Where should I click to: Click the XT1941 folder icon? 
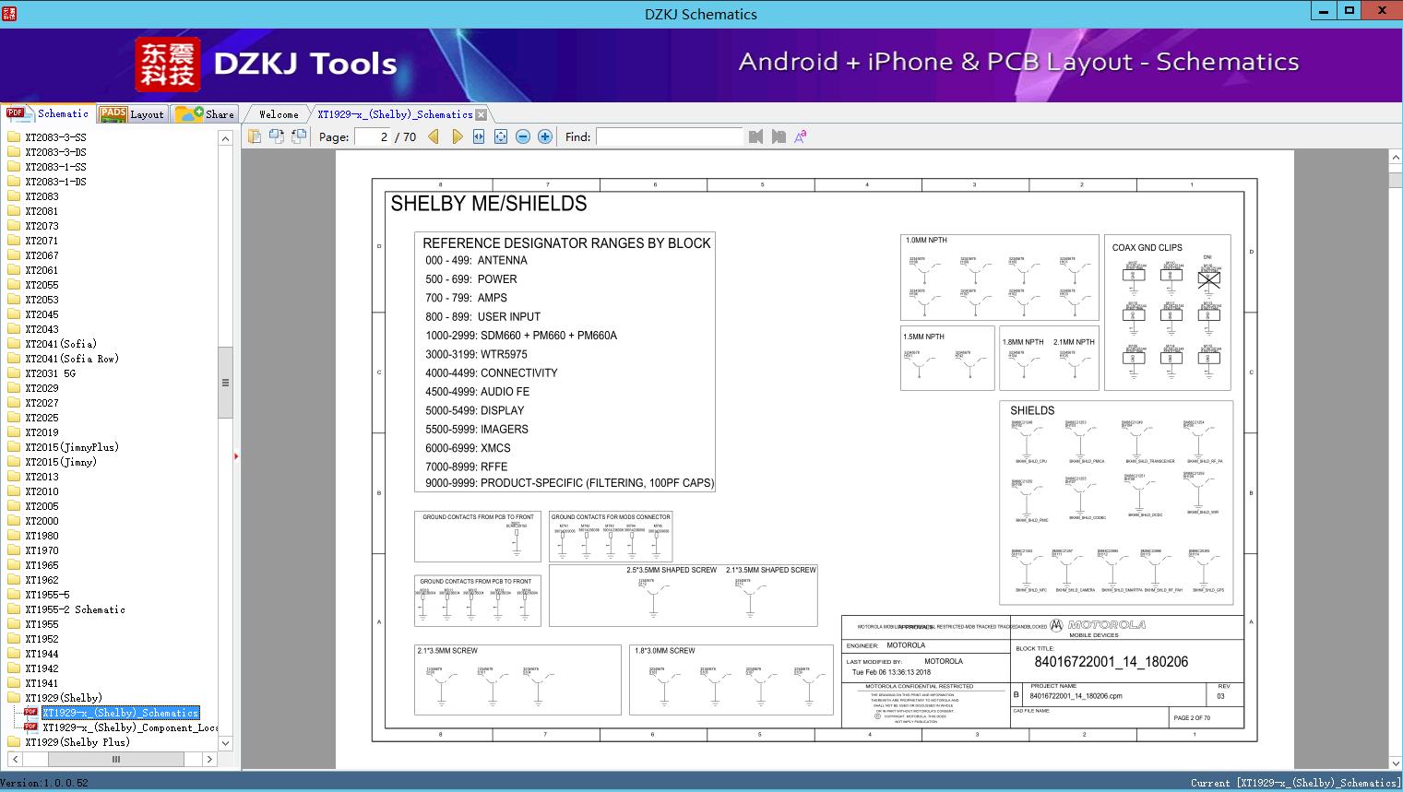(x=14, y=683)
